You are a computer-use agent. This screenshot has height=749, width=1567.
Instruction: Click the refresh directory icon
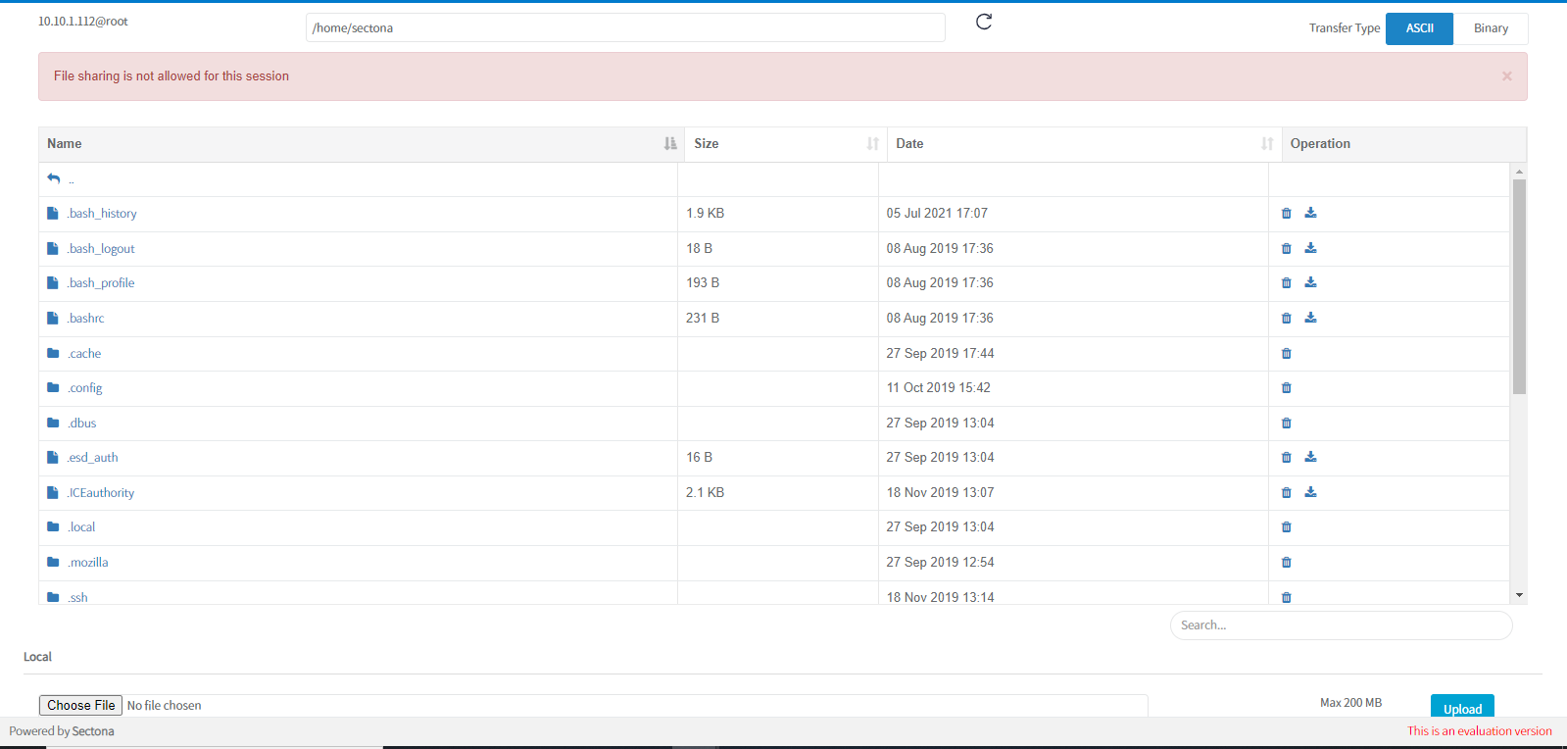point(984,22)
